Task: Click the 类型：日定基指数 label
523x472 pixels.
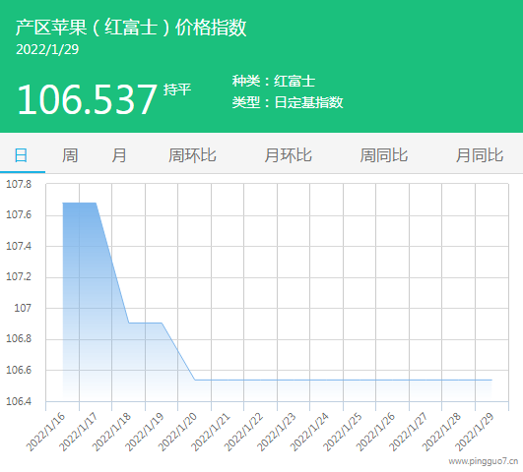Action: tap(288, 102)
